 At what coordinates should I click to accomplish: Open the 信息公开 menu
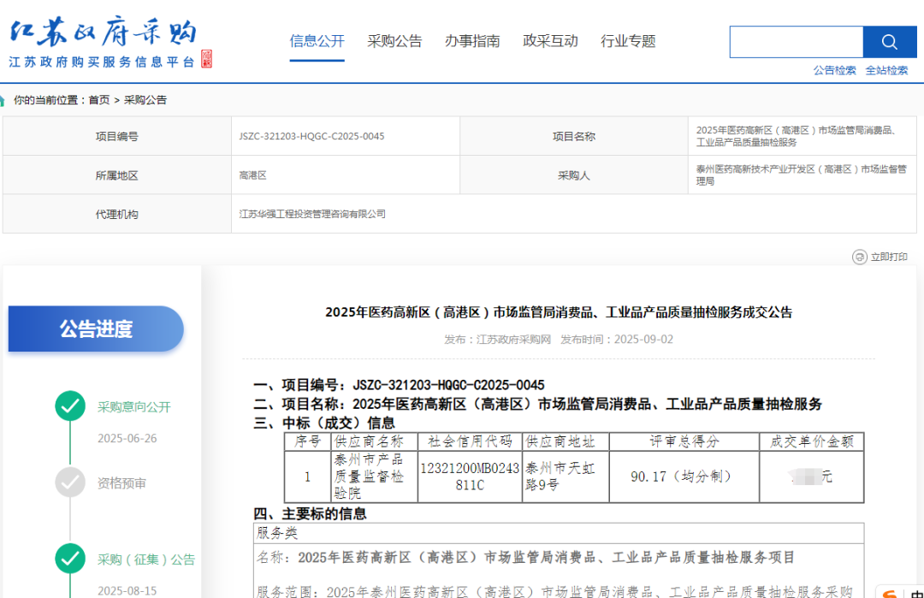pyautogui.click(x=317, y=41)
